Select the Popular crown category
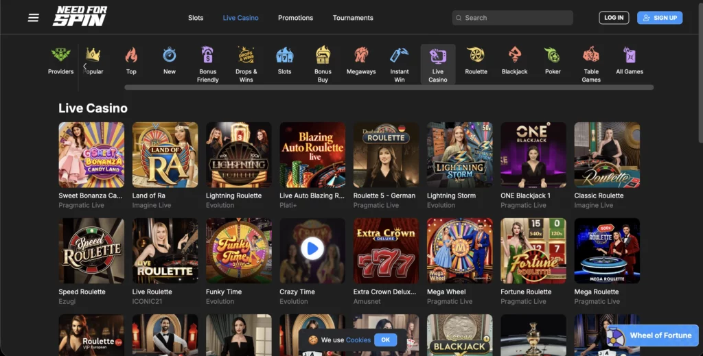 click(x=93, y=55)
